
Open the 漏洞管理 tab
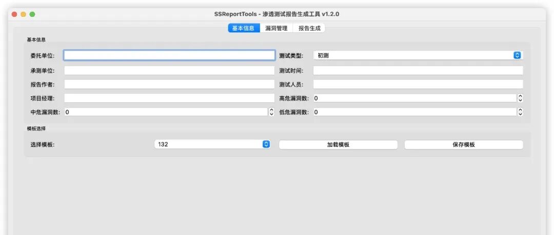coord(276,28)
